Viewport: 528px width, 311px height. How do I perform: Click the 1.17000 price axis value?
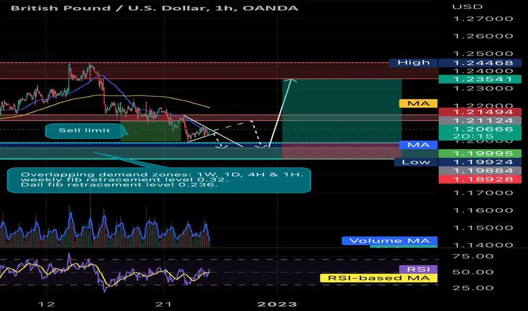(483, 193)
